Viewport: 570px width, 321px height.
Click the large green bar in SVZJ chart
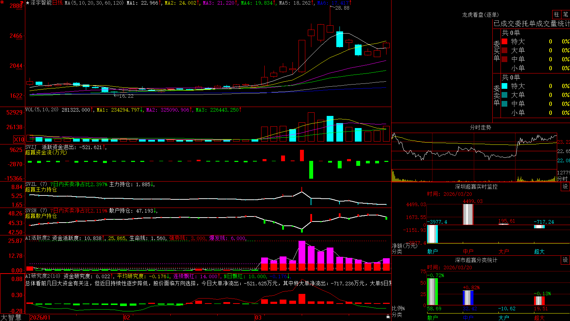coord(311,170)
